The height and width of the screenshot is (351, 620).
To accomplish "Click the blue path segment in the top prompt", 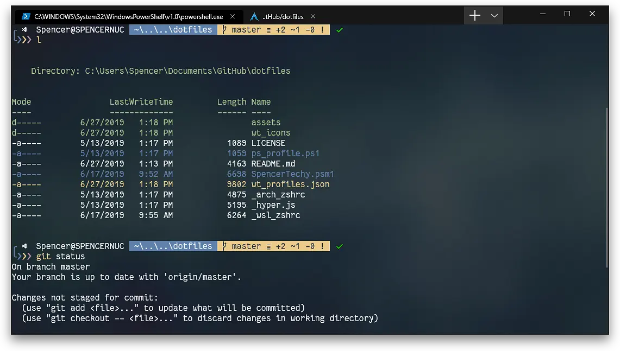I will [x=173, y=30].
